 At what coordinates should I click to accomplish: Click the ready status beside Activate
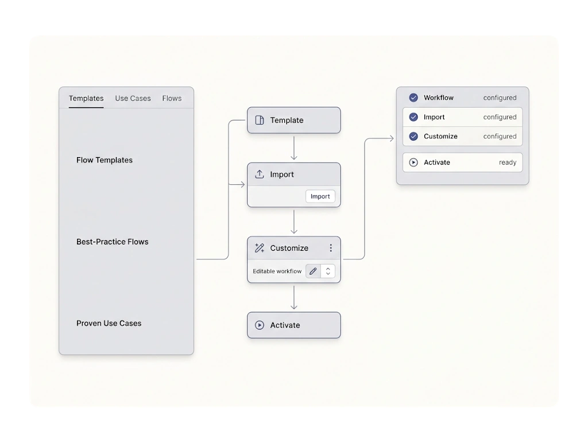[508, 162]
